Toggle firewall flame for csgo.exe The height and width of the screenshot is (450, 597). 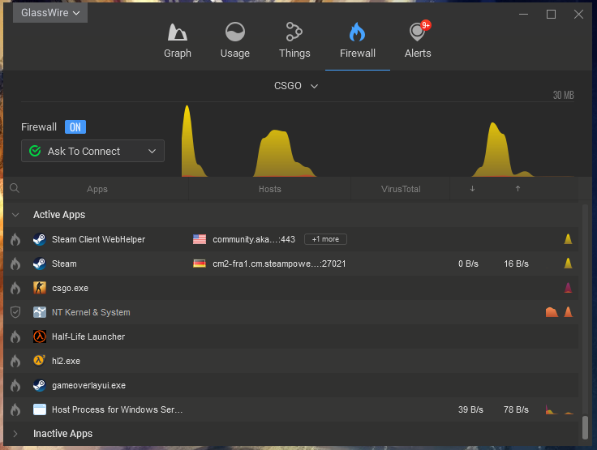click(15, 288)
